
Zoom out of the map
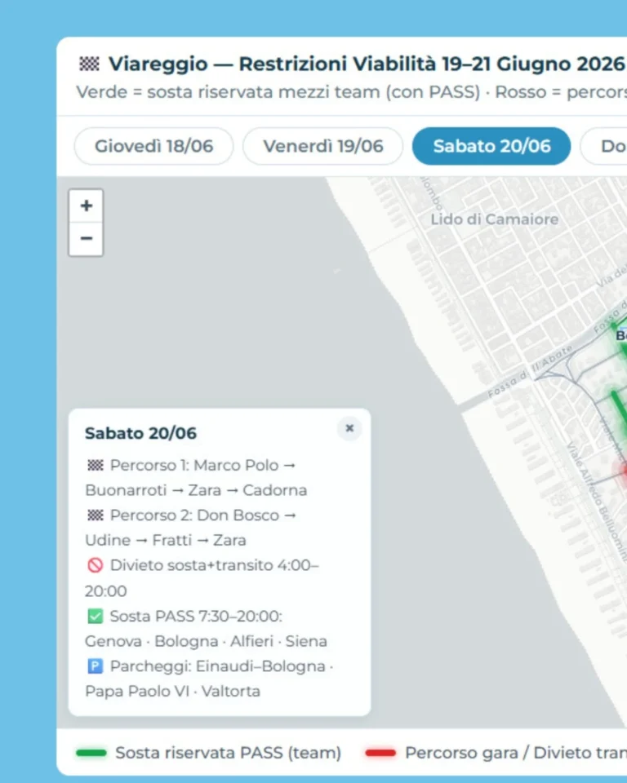[86, 239]
